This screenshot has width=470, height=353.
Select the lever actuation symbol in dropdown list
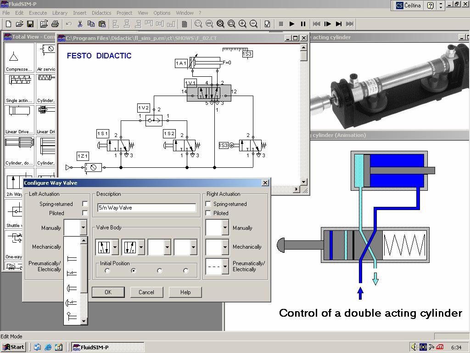[72, 316]
